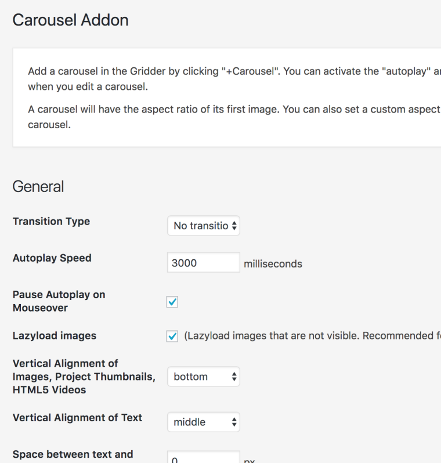Click the Transition Type label
The width and height of the screenshot is (441, 463).
(x=51, y=221)
